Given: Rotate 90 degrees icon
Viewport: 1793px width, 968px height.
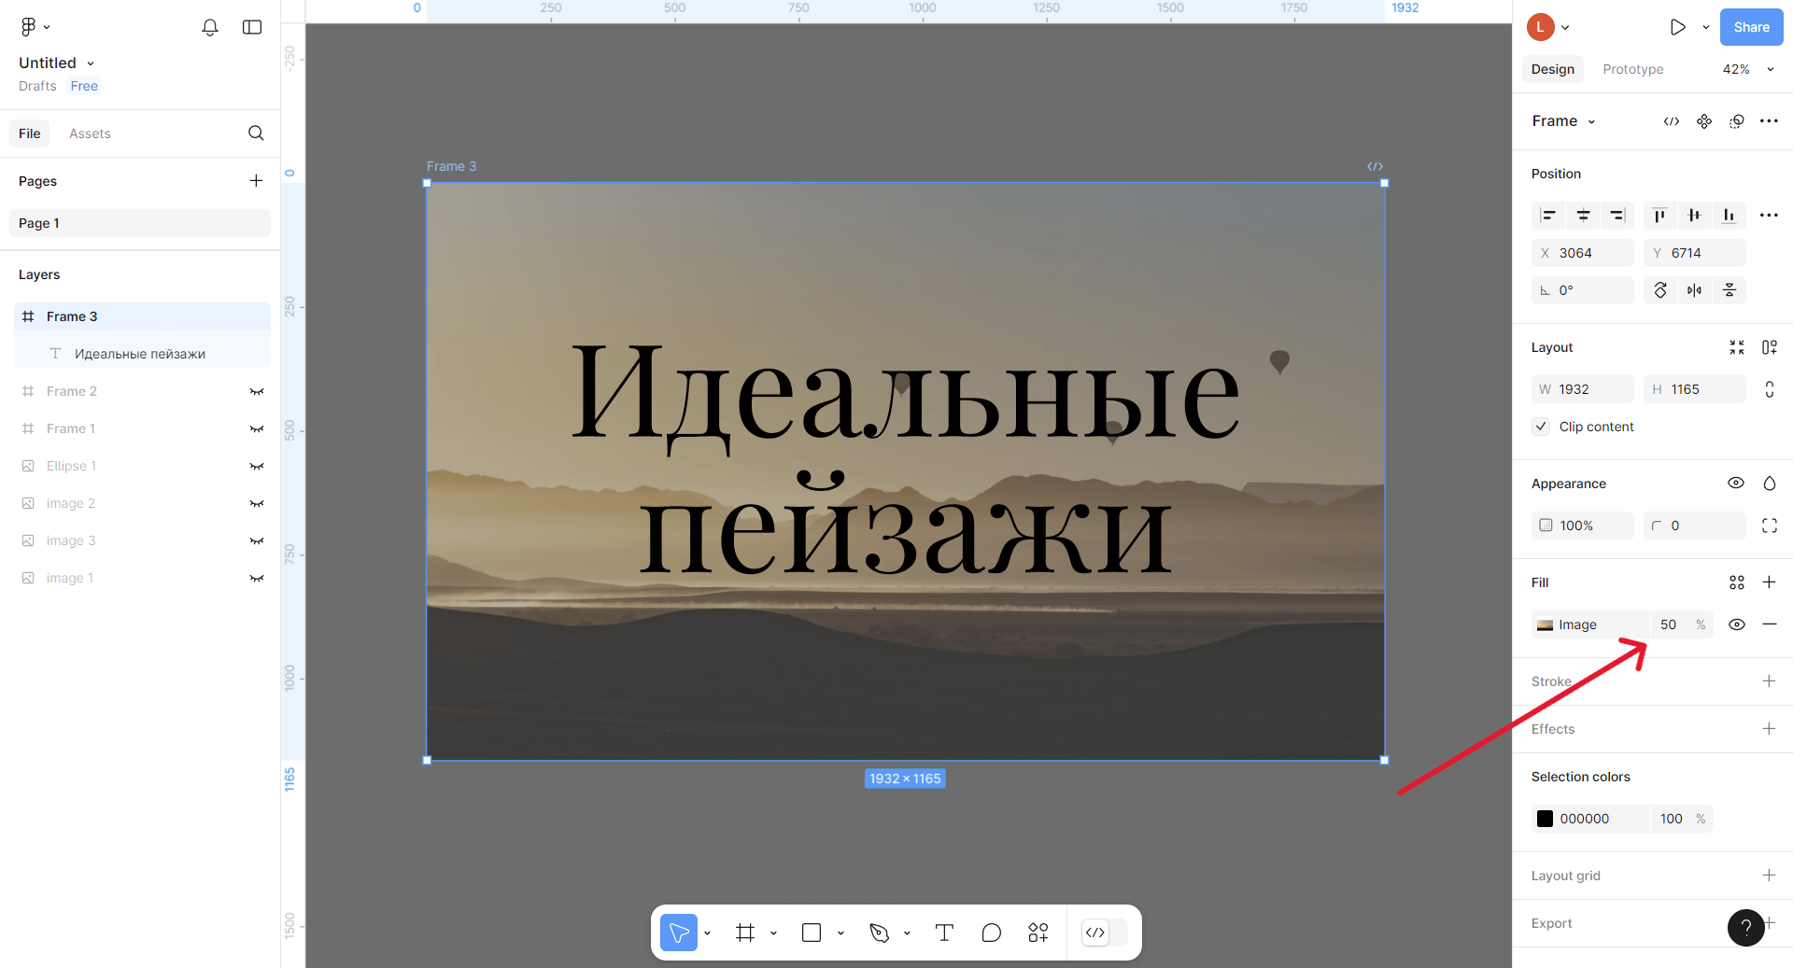Looking at the screenshot, I should point(1660,290).
